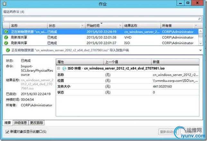Select job row started 2015/6/30 22:01:38
The height and width of the screenshot is (141, 207).
101,37
